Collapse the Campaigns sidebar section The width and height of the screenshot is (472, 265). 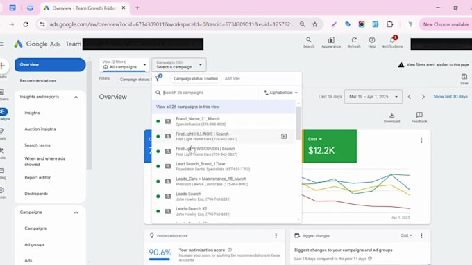click(x=76, y=212)
